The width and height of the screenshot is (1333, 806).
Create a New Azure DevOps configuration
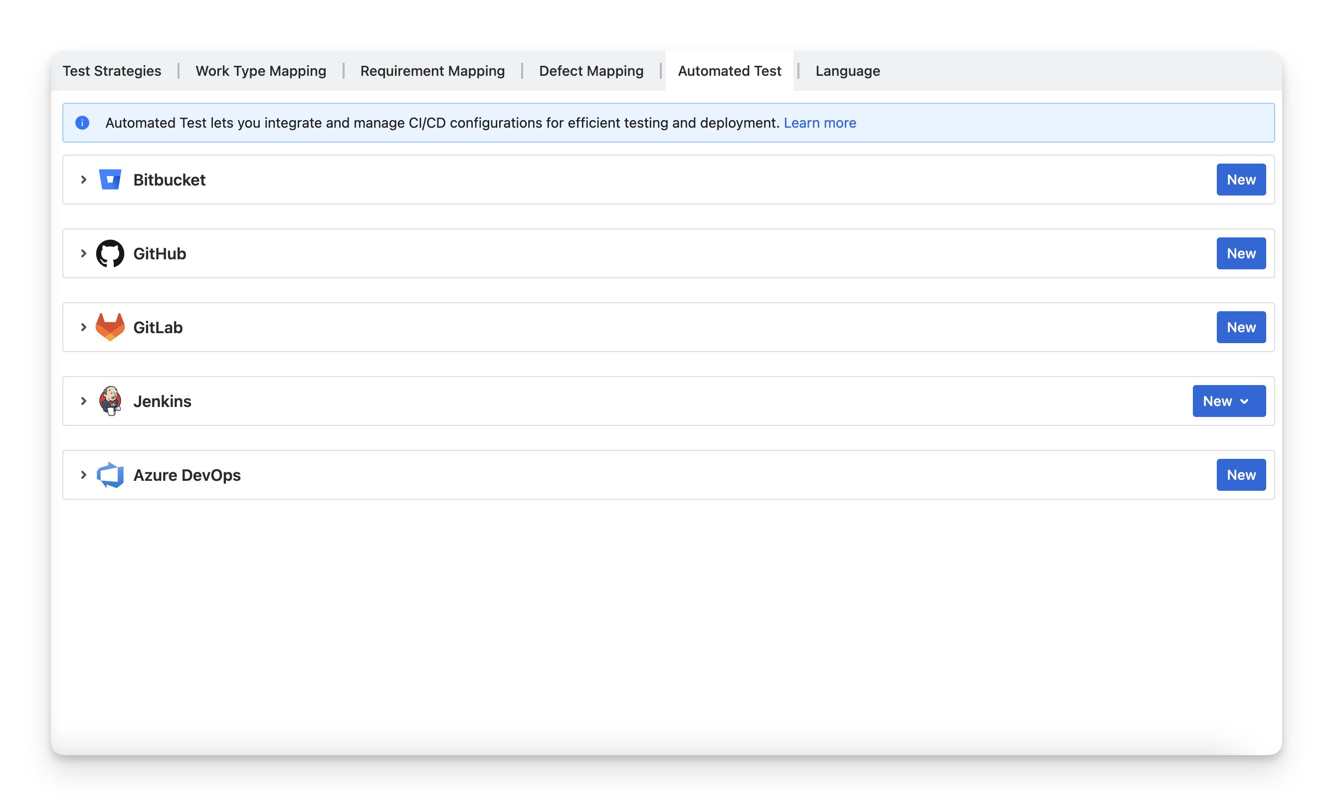point(1240,475)
